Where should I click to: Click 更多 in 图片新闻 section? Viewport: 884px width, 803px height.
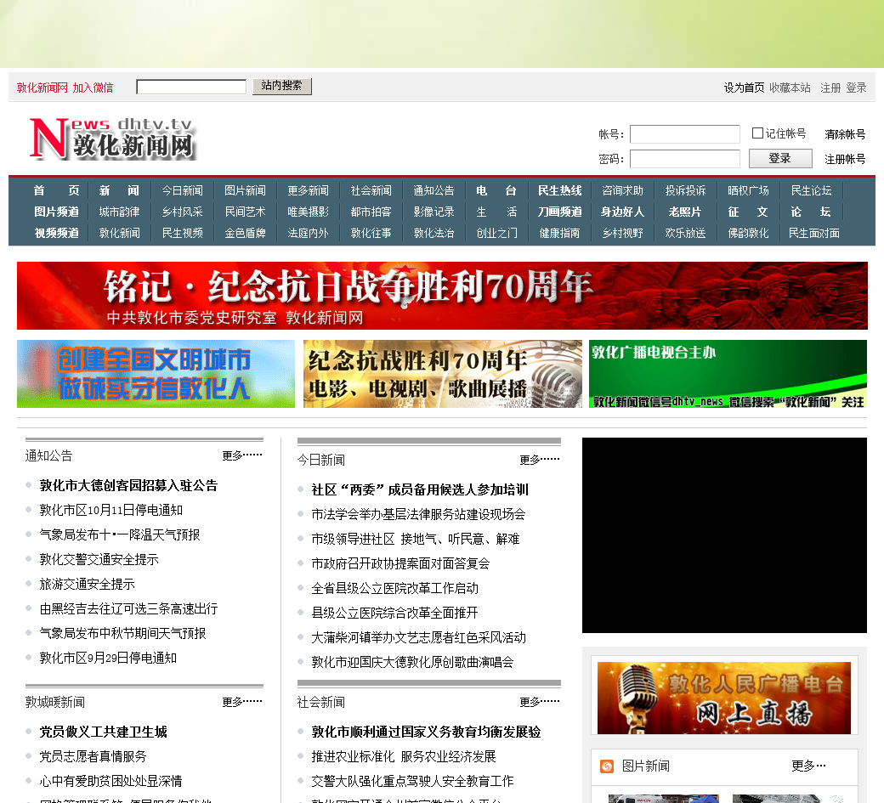click(x=808, y=766)
